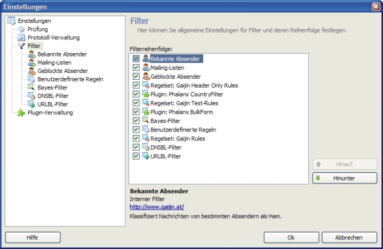The height and width of the screenshot is (249, 383).
Task: Click the Bayes-Filter icon in sidebar tree
Action: (31, 87)
